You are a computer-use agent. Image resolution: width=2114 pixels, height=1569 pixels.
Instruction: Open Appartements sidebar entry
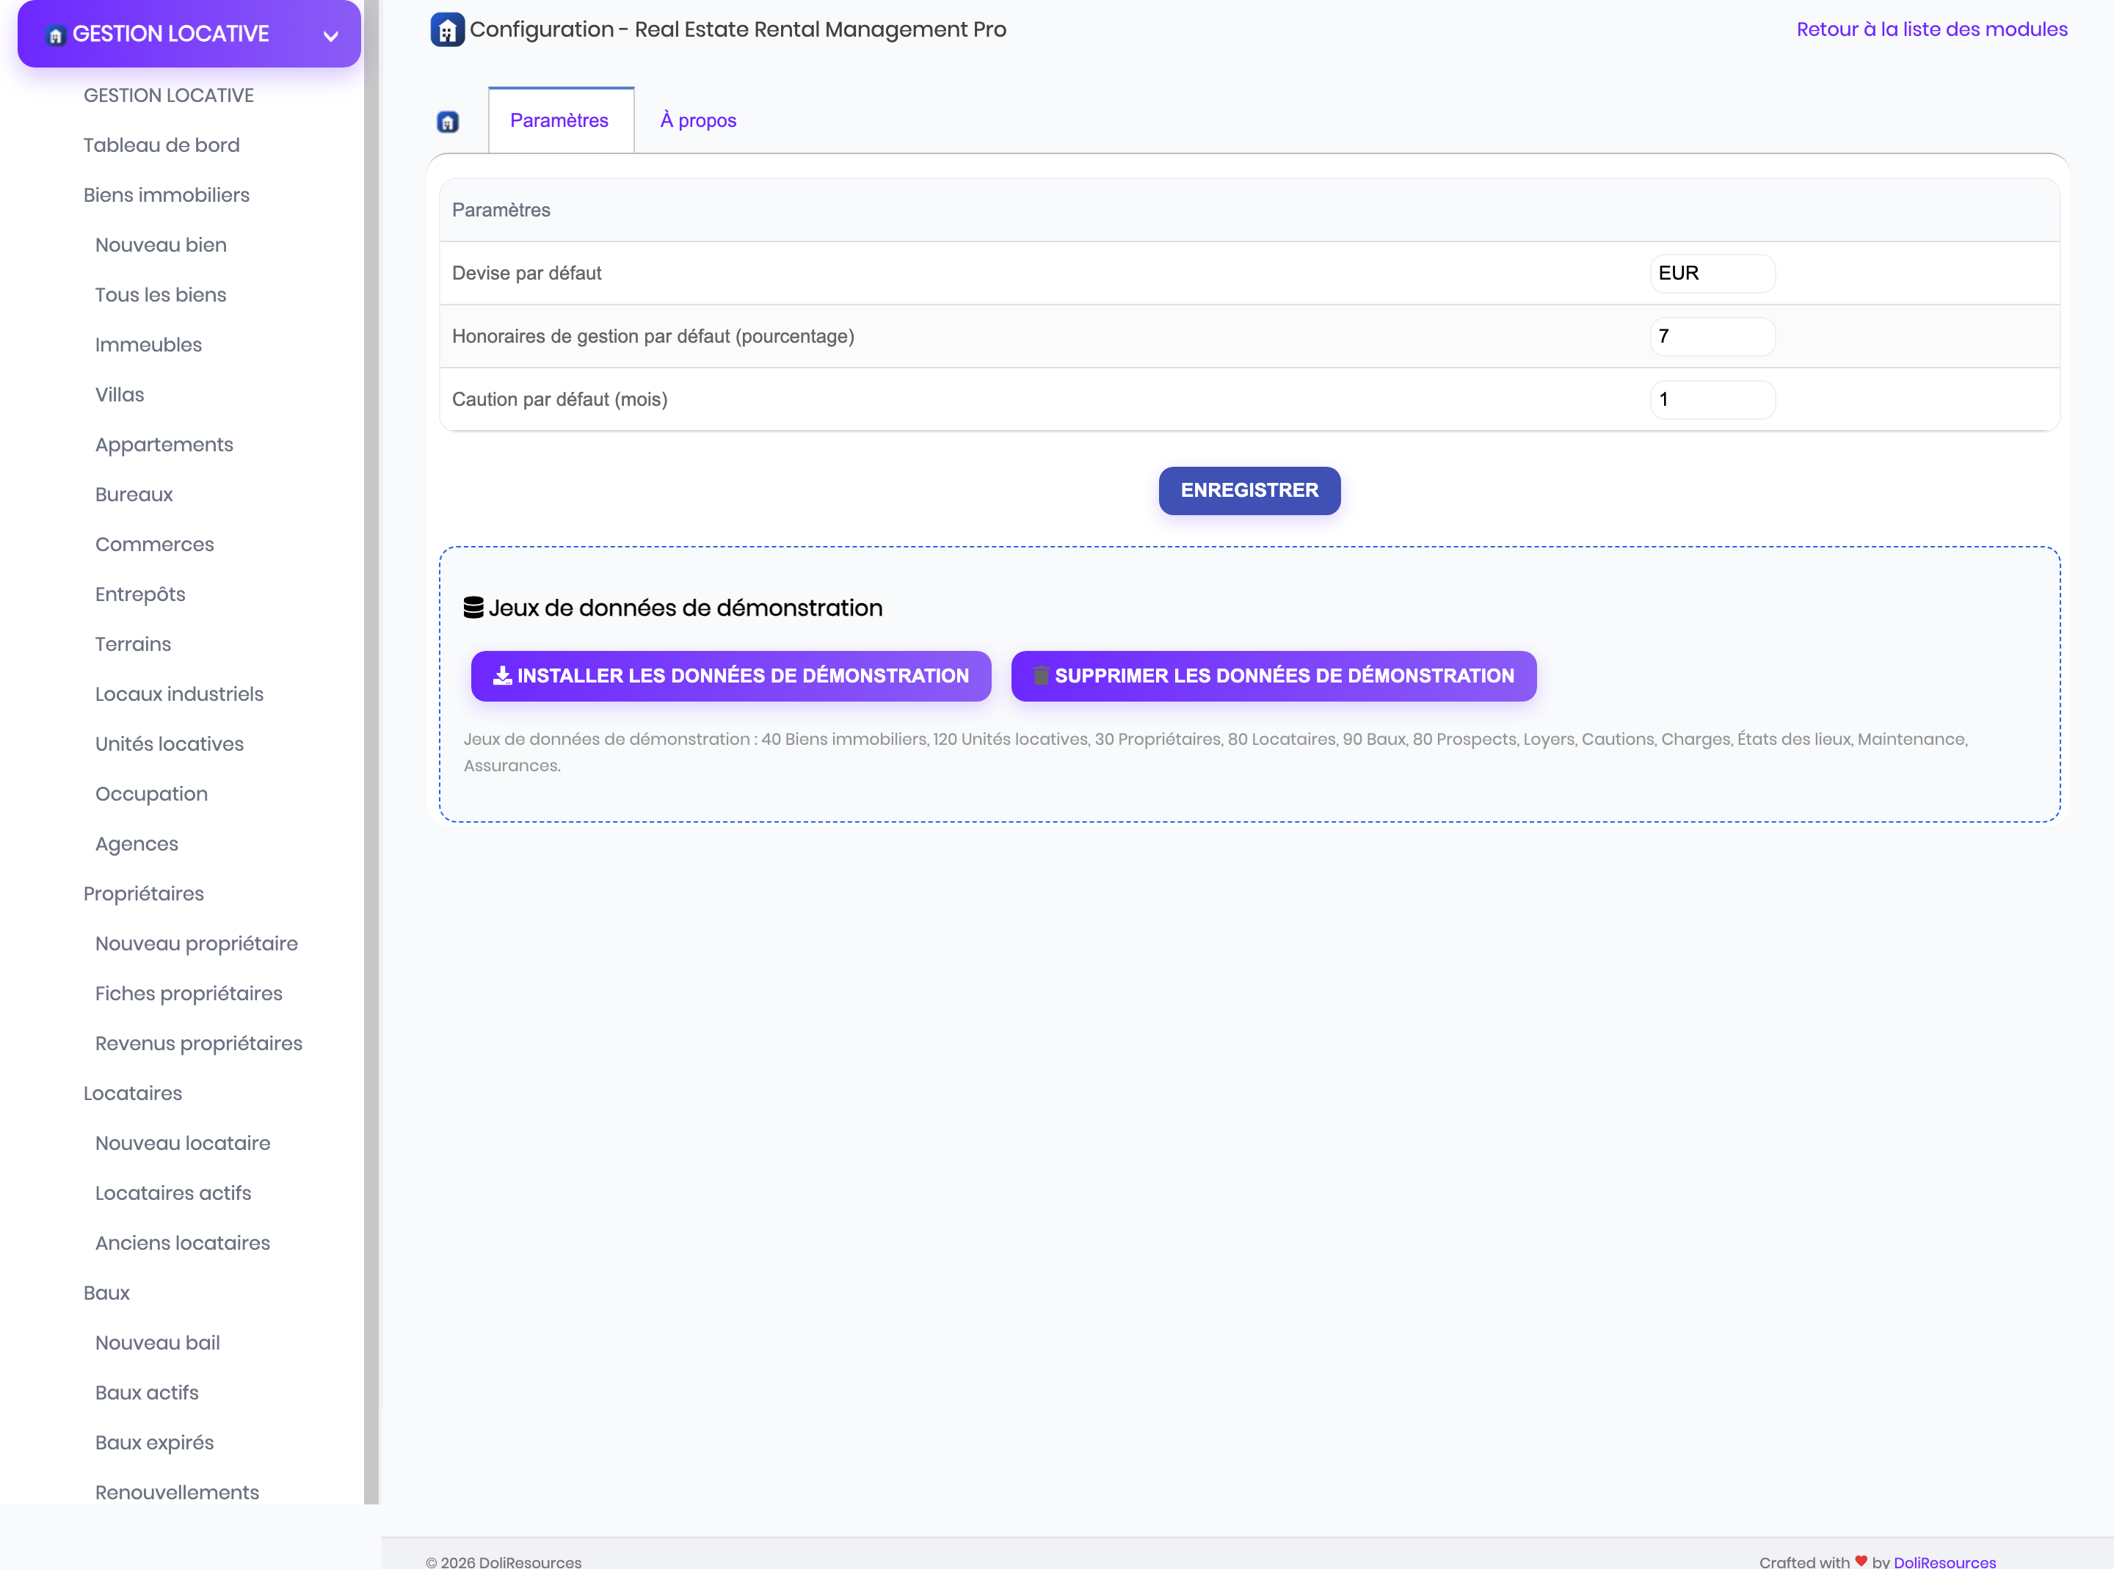click(x=164, y=445)
